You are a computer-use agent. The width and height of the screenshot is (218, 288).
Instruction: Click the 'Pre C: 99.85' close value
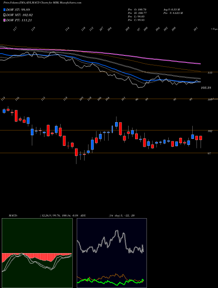136,20
